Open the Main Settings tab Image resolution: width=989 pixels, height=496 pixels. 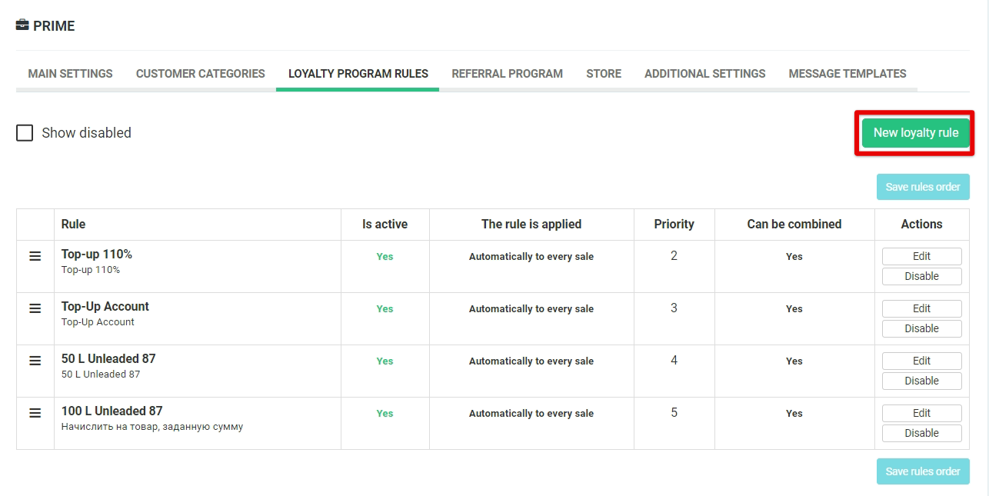70,74
